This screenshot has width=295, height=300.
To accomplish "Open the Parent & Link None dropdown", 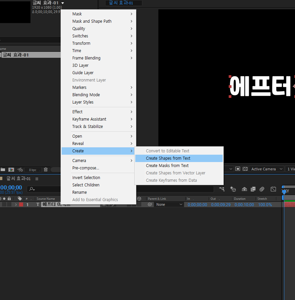I will (x=168, y=204).
